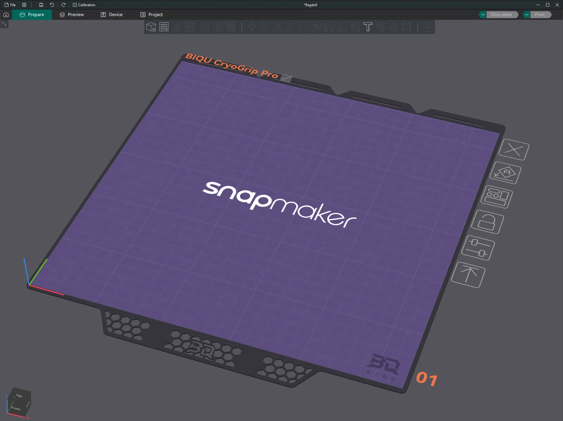The image size is (563, 421).
Task: Click the Split to parts icon
Action: pos(218,27)
